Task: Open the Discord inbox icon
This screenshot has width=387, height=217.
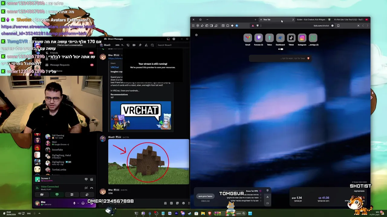Action: coord(168,39)
